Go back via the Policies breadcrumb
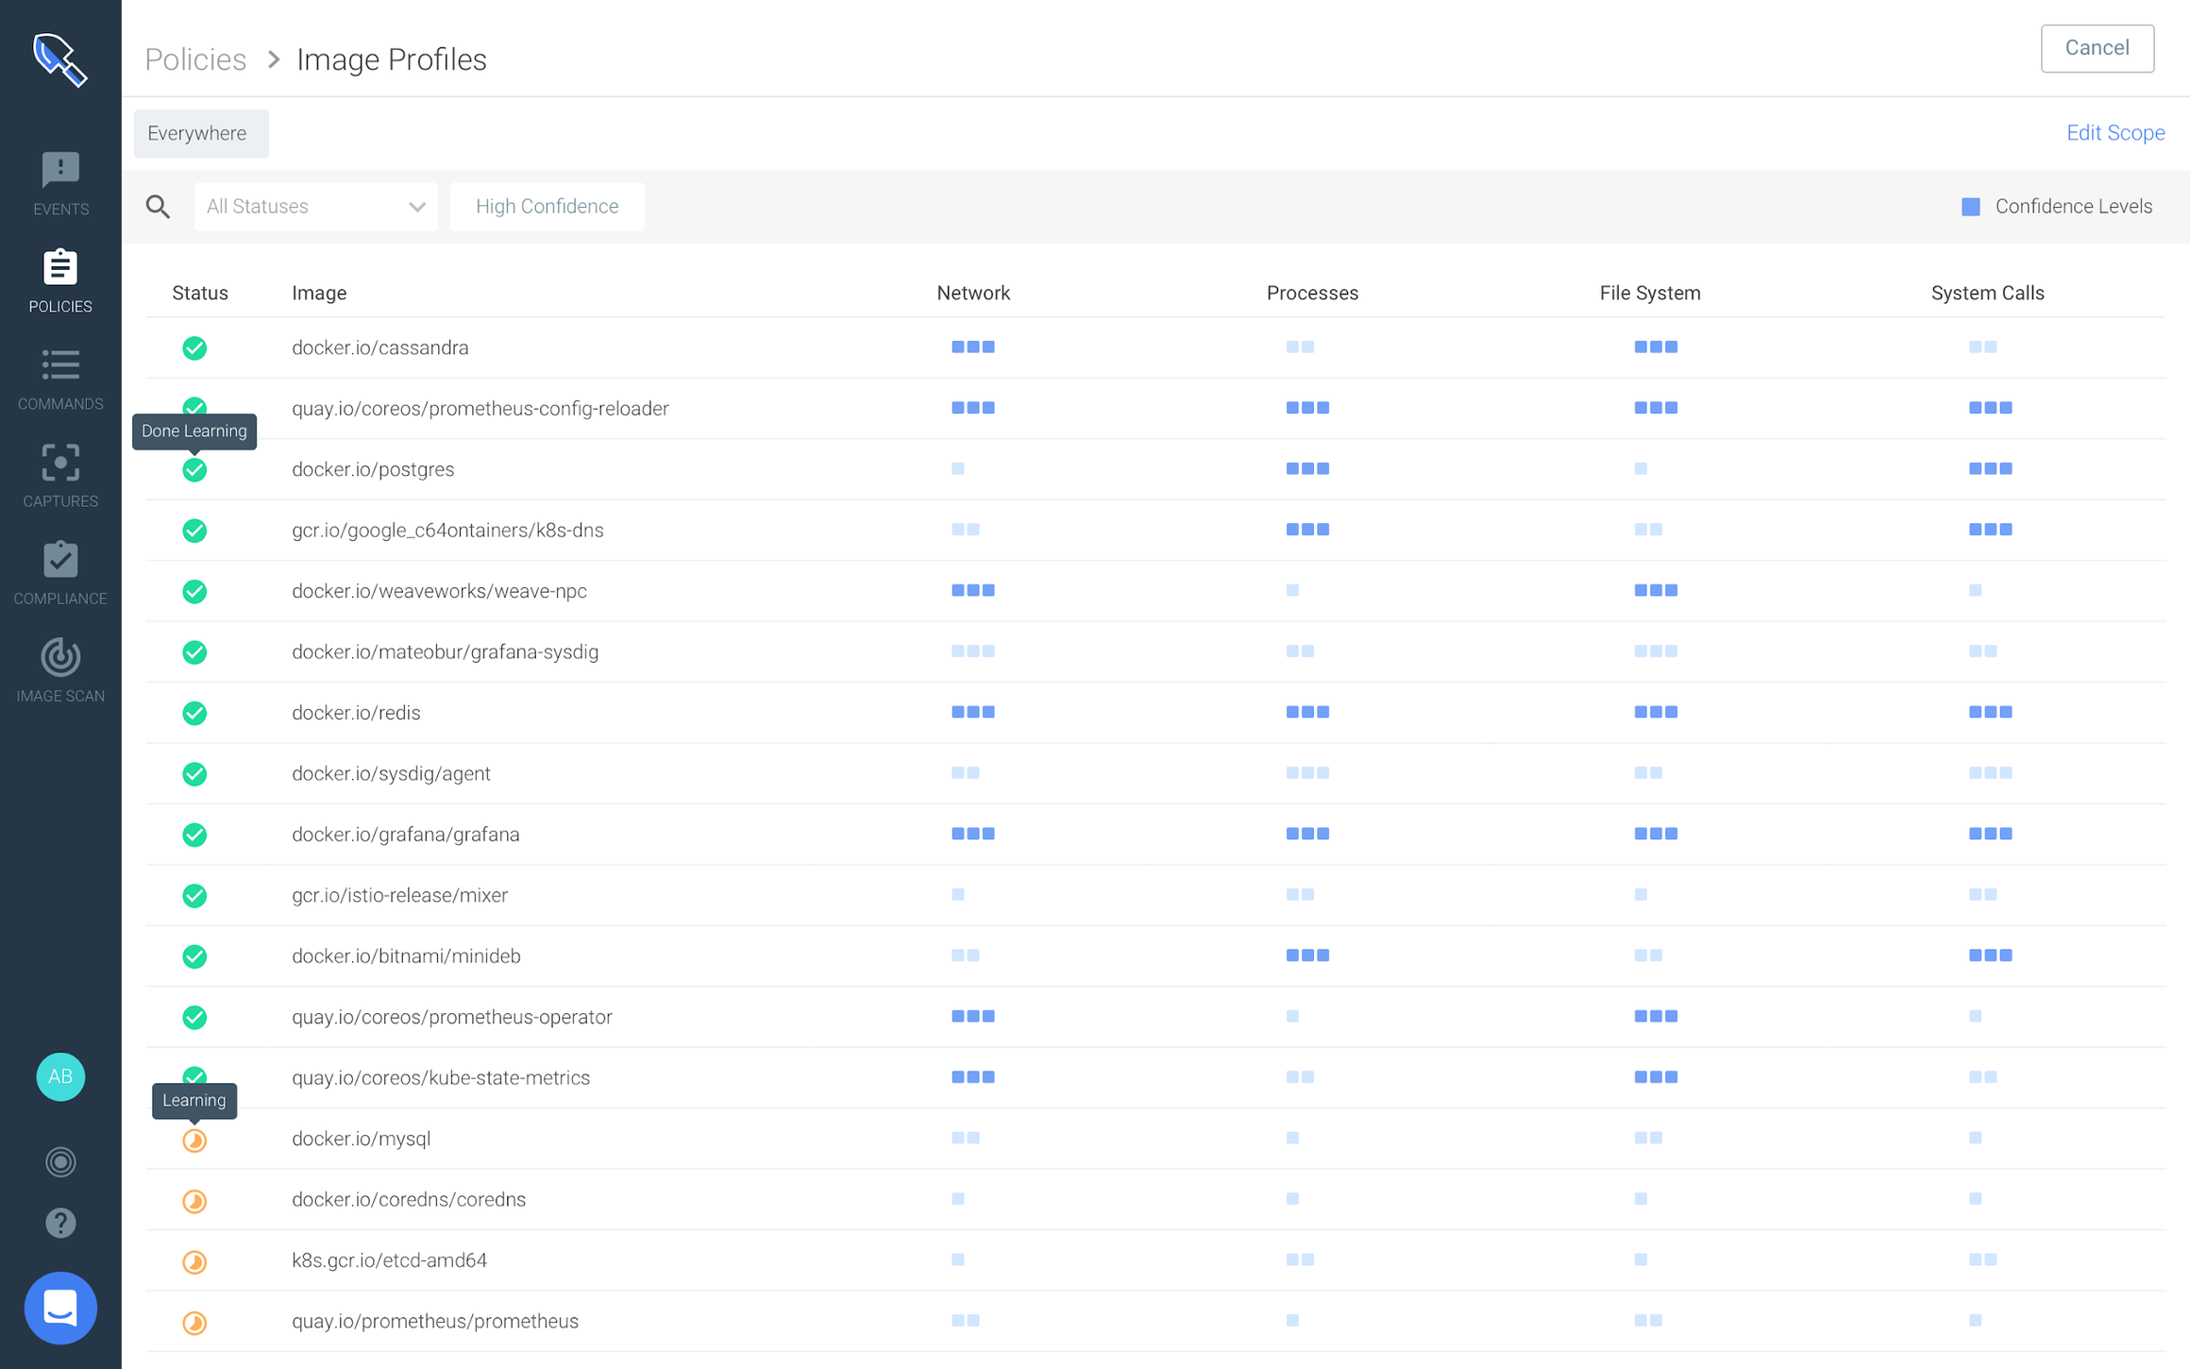Screen dimensions: 2190x1369 [x=194, y=59]
